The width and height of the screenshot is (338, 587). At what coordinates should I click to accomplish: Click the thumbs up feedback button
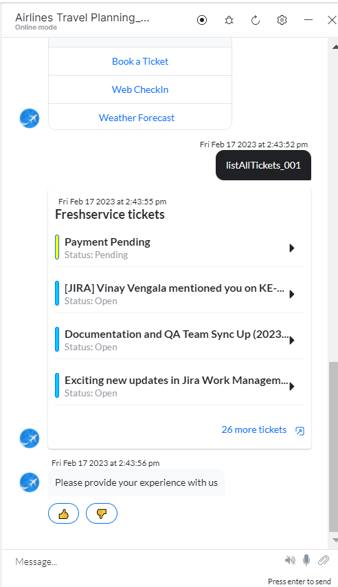[64, 513]
